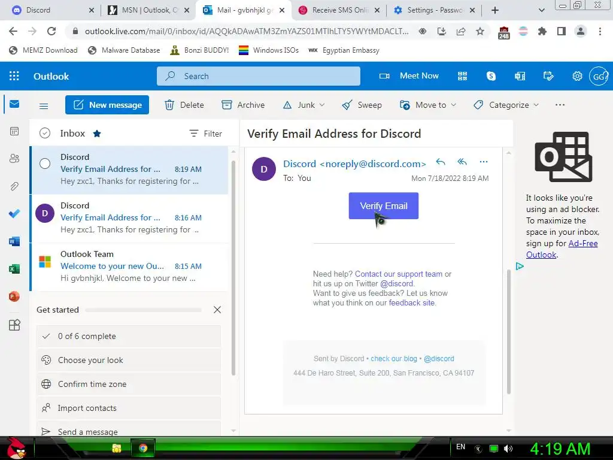Open Calendar in left rail
Viewport: 613px width, 460px height.
click(14, 131)
